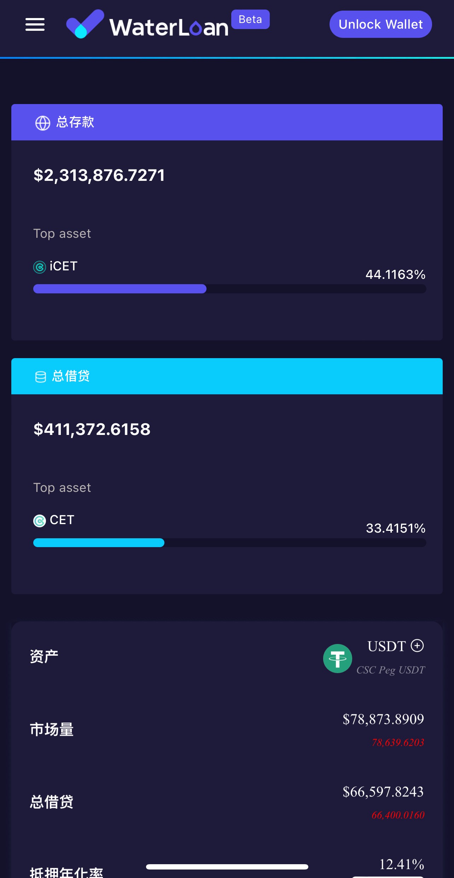Tap the 市场量 value $78,873.8909
Image resolution: width=454 pixels, height=878 pixels.
383,719
